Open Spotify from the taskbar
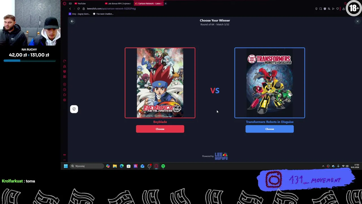This screenshot has width=362, height=204. 163,166
